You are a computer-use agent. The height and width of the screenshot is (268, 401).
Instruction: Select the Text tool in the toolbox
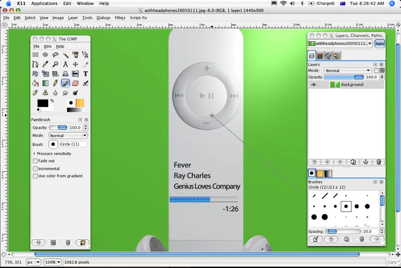coord(85,74)
